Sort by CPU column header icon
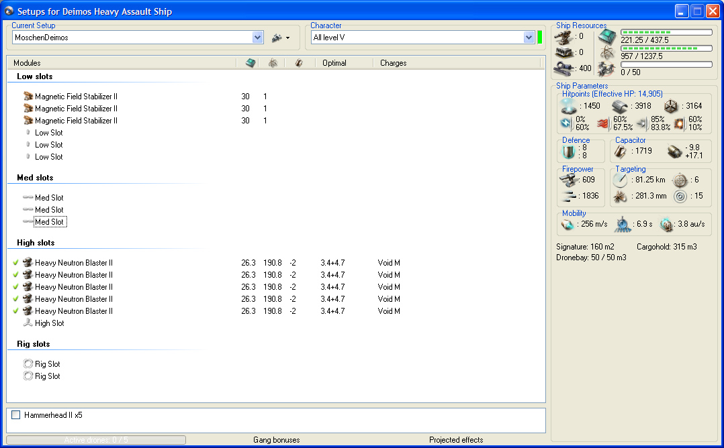Screen dimensions: 724x448 251,63
